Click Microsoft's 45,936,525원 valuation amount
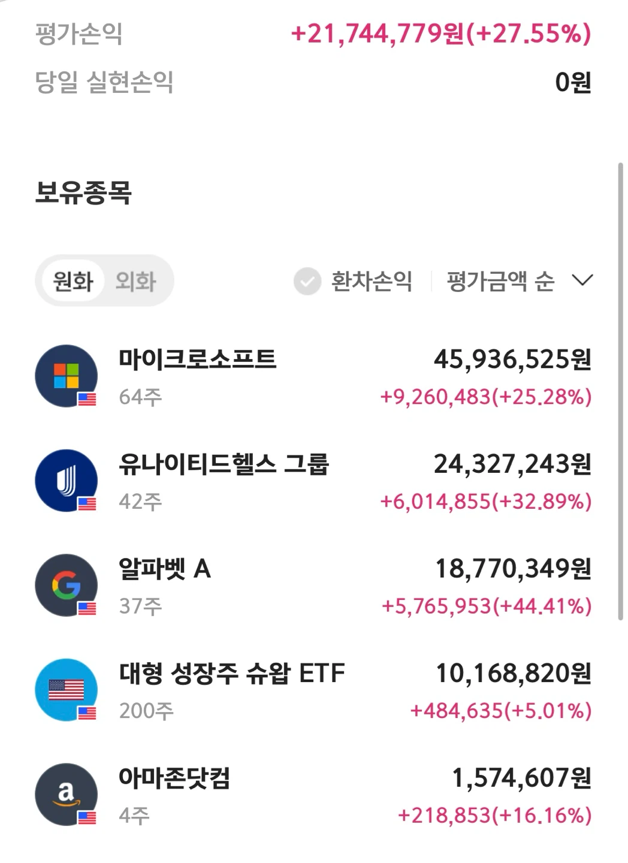628x863 pixels. click(x=513, y=360)
